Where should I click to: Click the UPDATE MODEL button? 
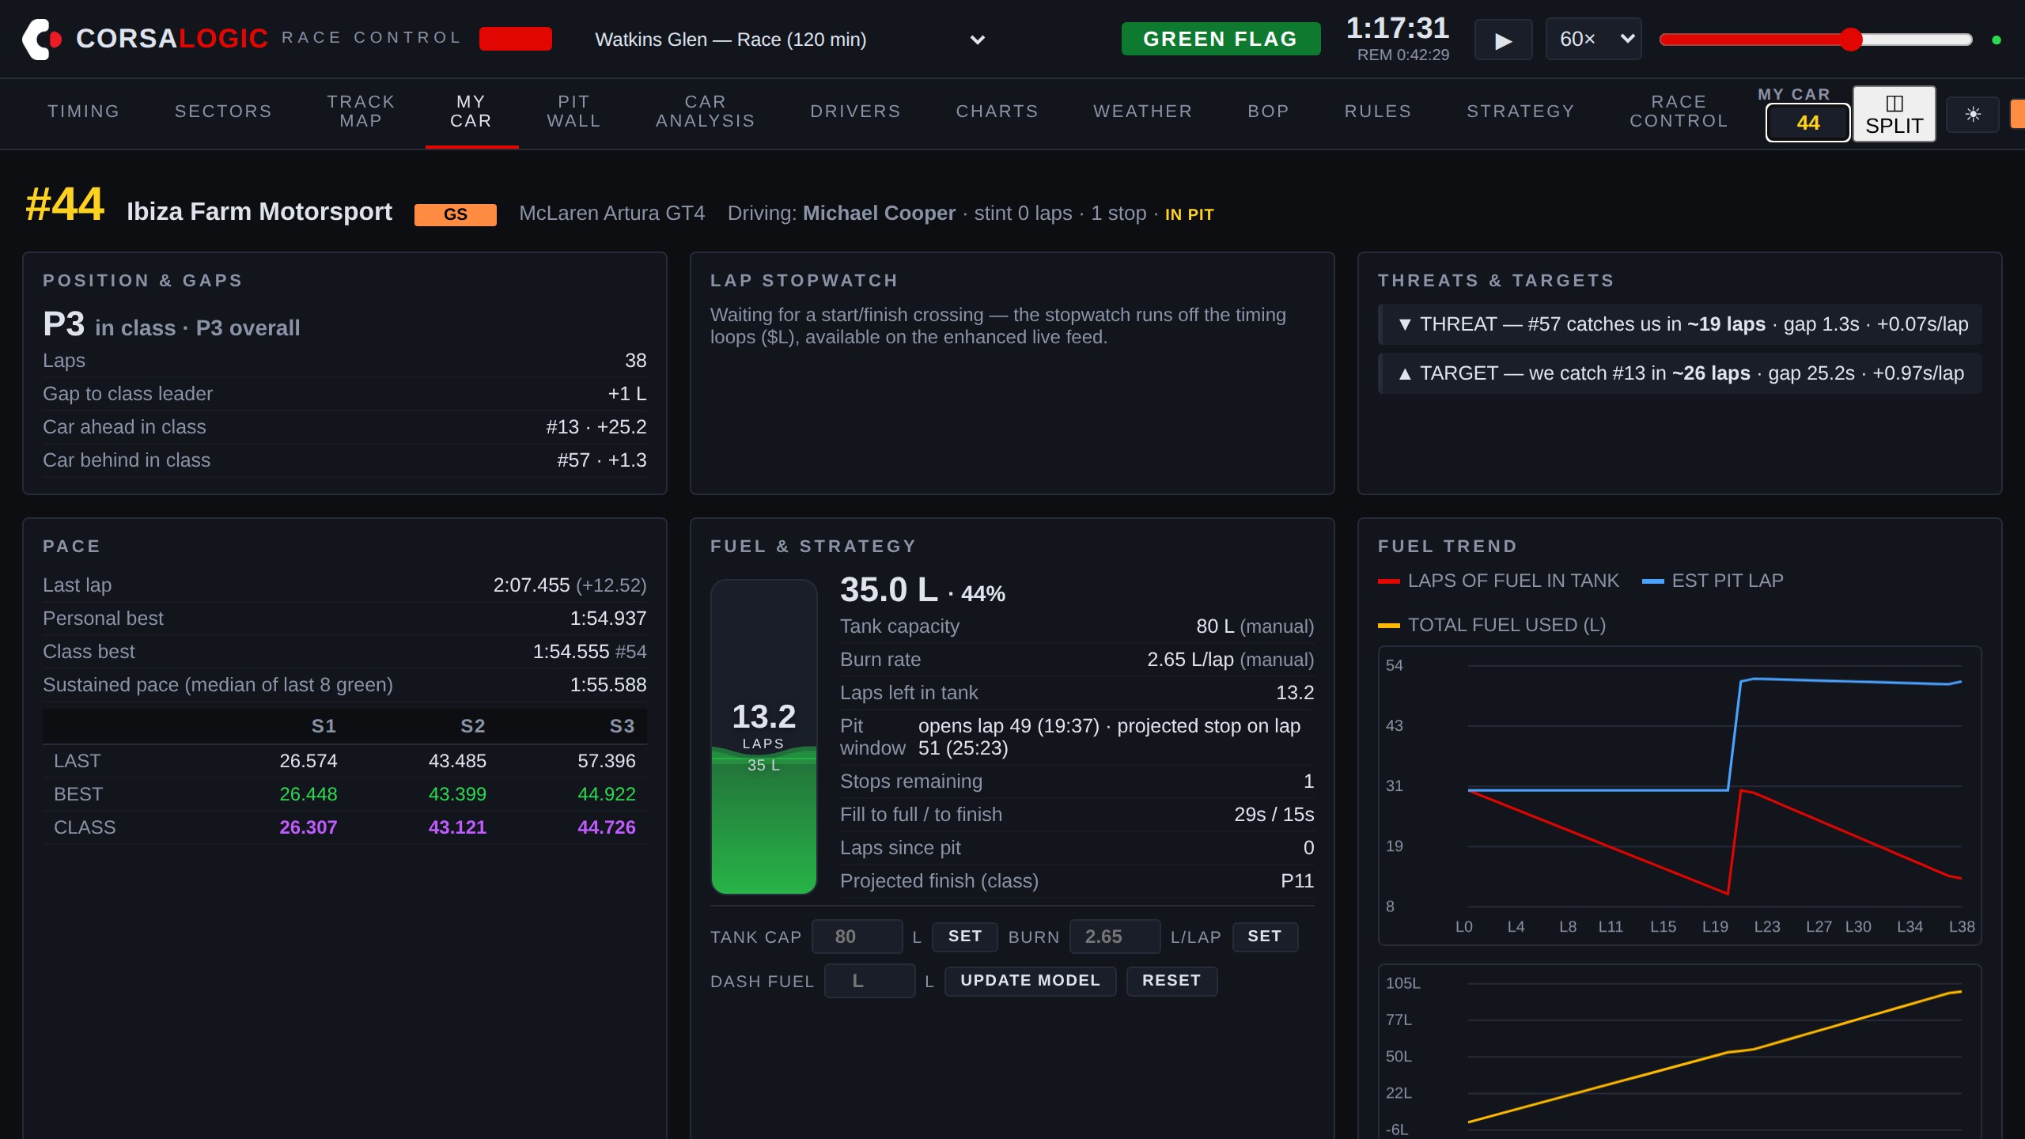coord(1031,981)
